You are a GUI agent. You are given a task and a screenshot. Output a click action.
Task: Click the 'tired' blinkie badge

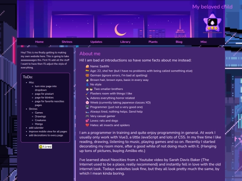45,147
